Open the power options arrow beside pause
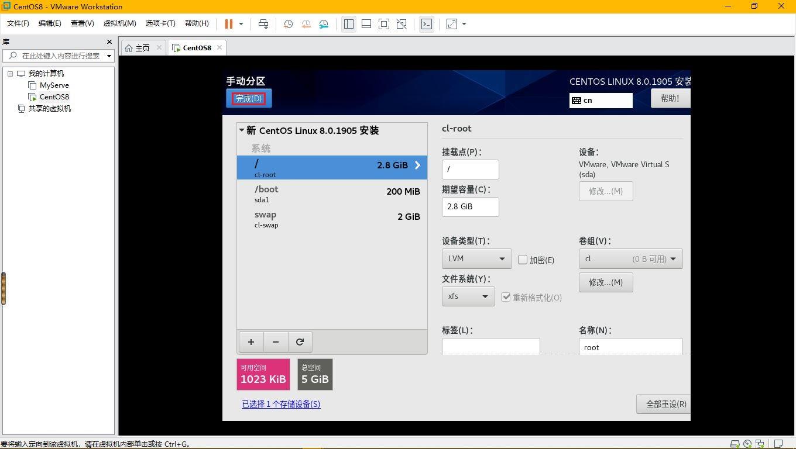796x449 pixels. (x=241, y=24)
